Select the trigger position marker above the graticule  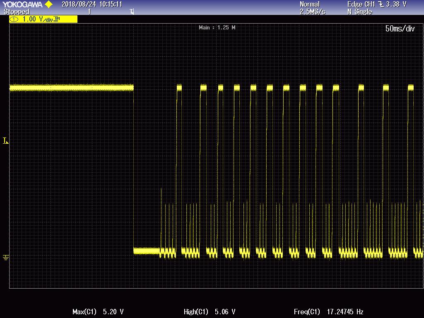[x=131, y=12]
